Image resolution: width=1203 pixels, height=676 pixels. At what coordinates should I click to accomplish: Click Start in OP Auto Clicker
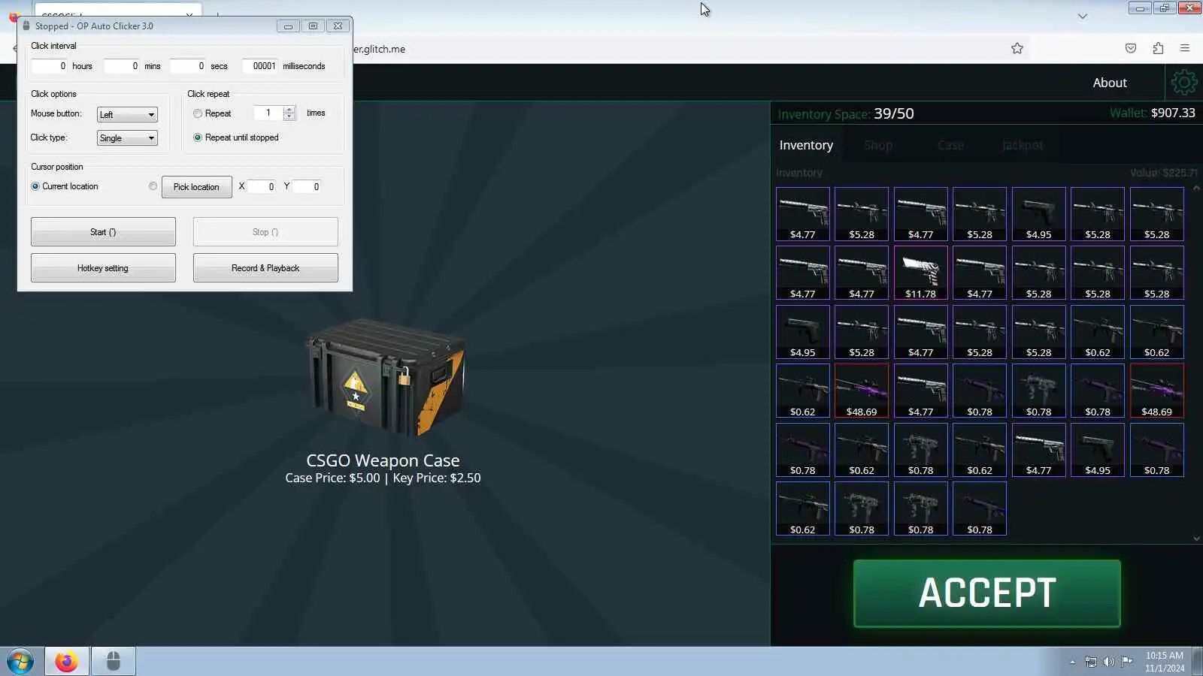pyautogui.click(x=103, y=232)
